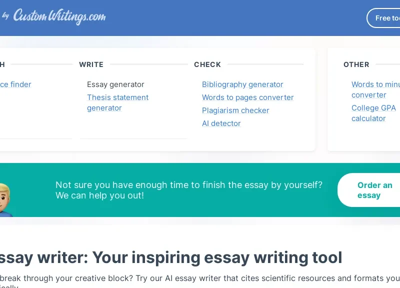Open the Words to pages converter
400x288 pixels.
tap(248, 97)
